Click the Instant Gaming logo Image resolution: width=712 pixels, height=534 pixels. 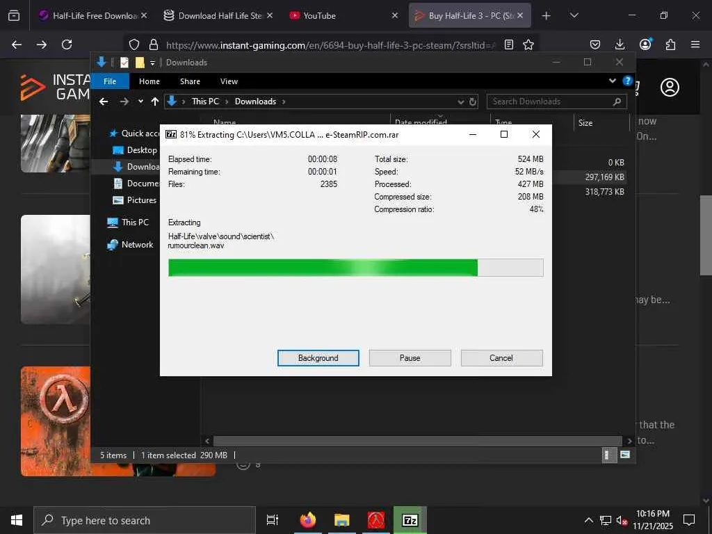tap(56, 87)
